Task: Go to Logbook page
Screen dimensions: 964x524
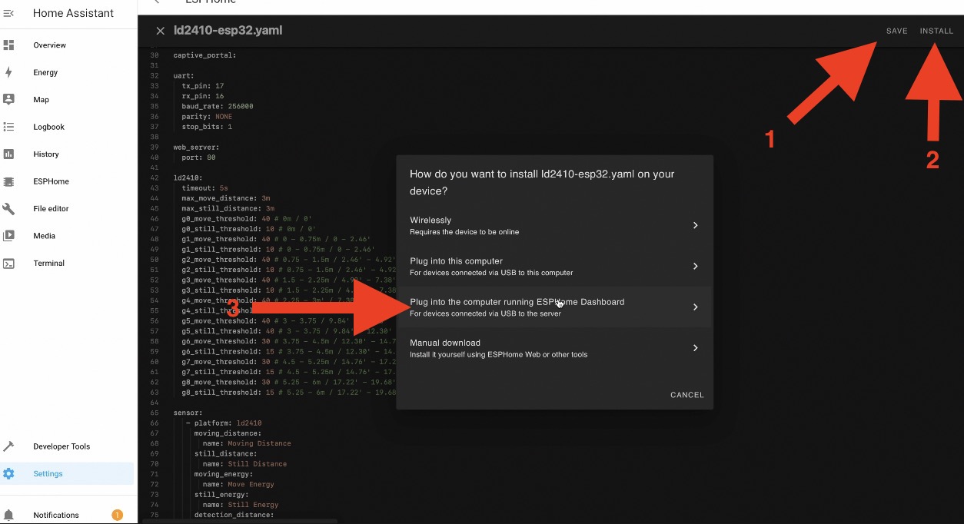Action: click(48, 127)
